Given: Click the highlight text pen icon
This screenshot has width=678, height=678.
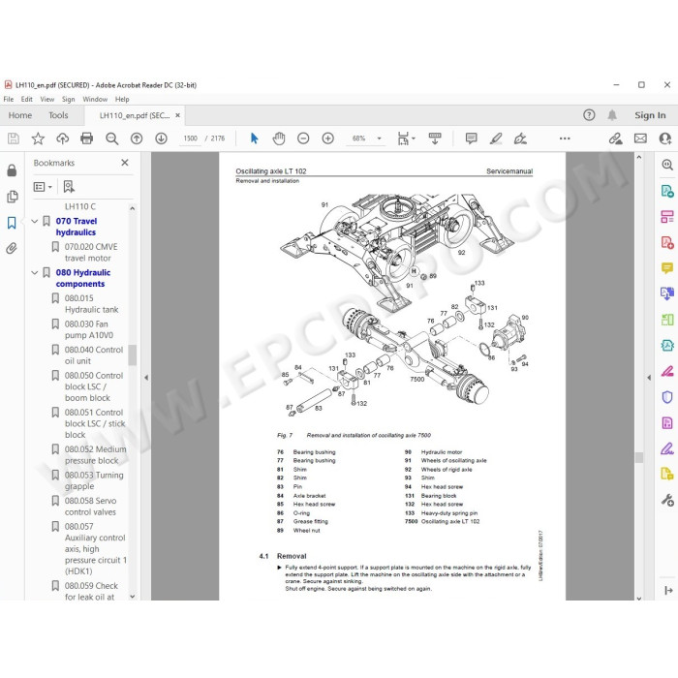Looking at the screenshot, I should [x=496, y=139].
